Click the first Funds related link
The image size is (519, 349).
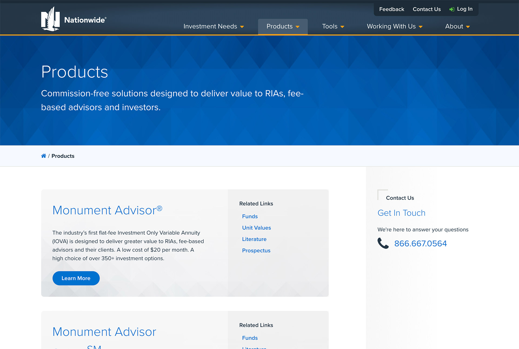click(250, 216)
